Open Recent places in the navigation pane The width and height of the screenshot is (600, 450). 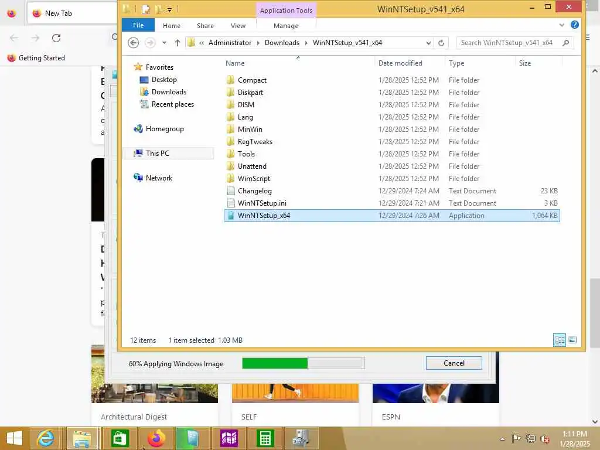click(x=173, y=104)
